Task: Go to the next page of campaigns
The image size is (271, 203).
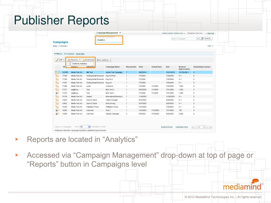Action: 207,127
